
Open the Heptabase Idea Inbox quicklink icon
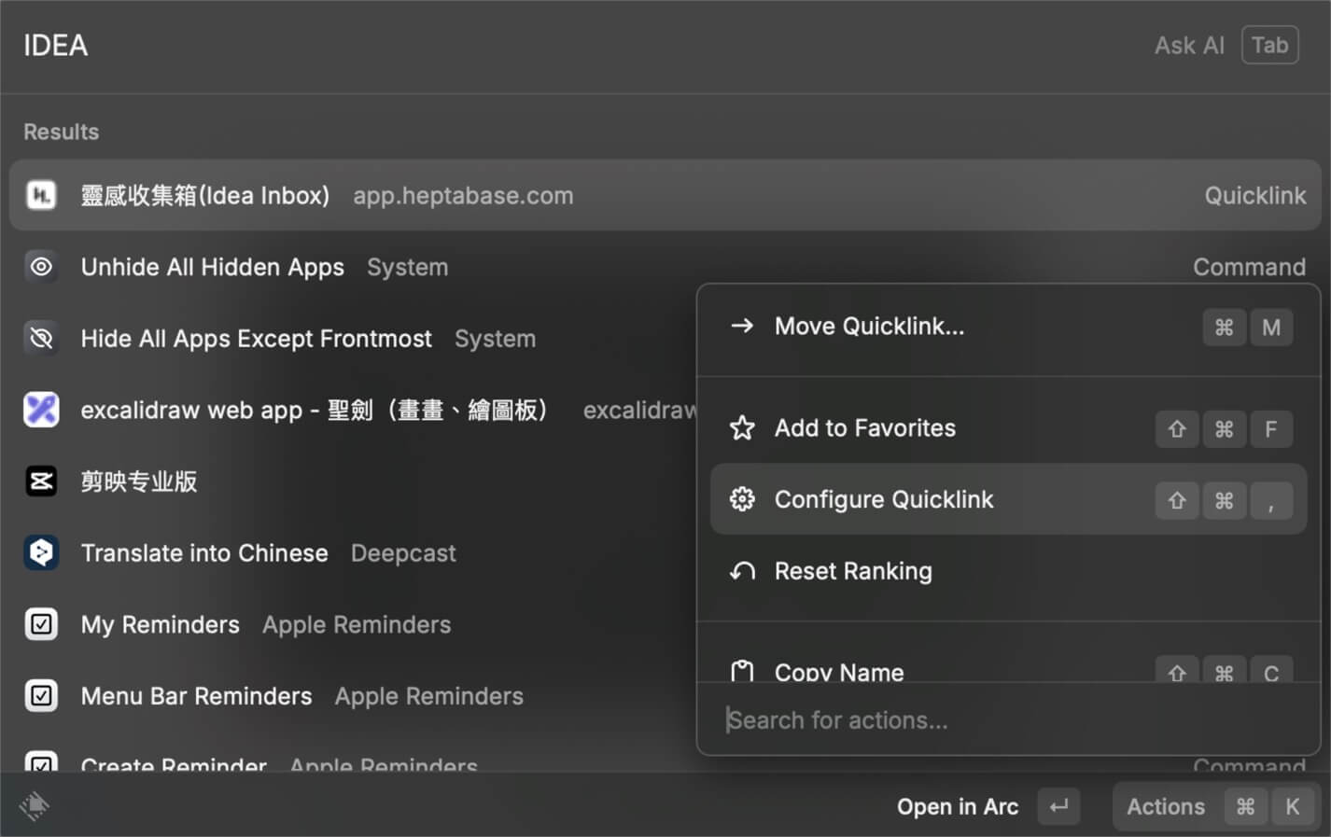(41, 195)
